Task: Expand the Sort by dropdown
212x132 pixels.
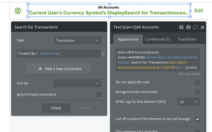Action: [x=77, y=83]
